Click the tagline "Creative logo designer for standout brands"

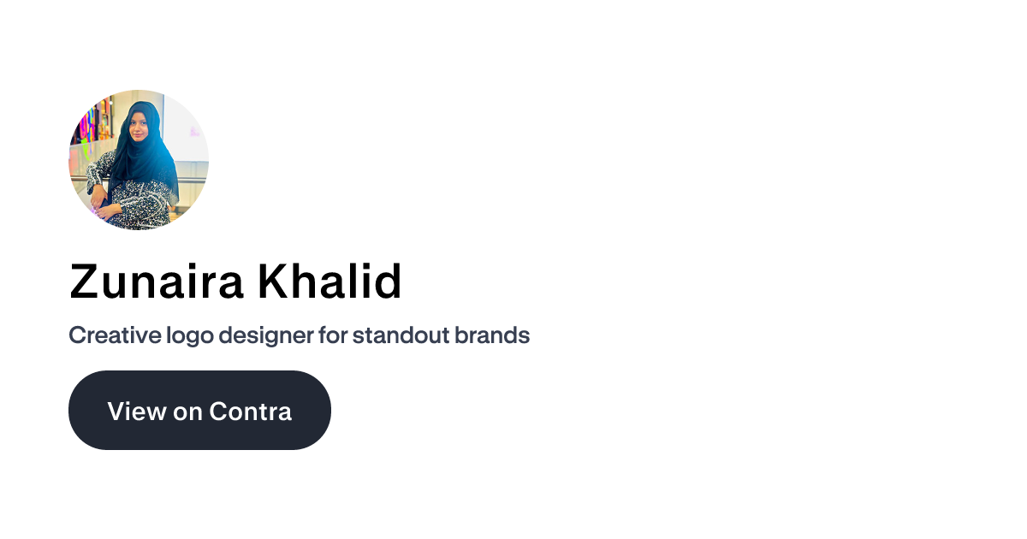(x=300, y=335)
